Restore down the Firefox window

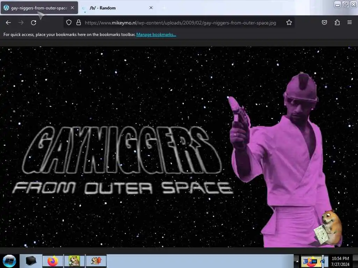pos(345,4)
